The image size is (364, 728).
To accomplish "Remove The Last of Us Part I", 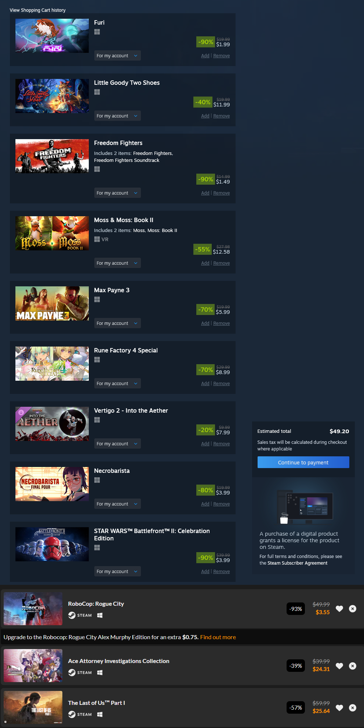I will coord(353,708).
